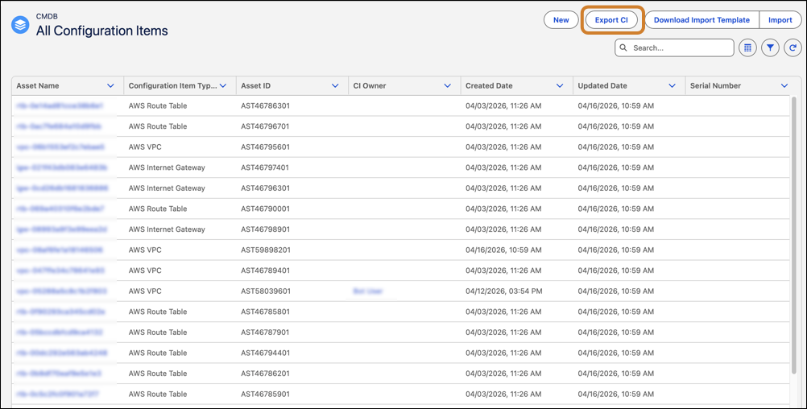
Task: Open Updated Date column dropdown arrow
Action: click(x=672, y=86)
